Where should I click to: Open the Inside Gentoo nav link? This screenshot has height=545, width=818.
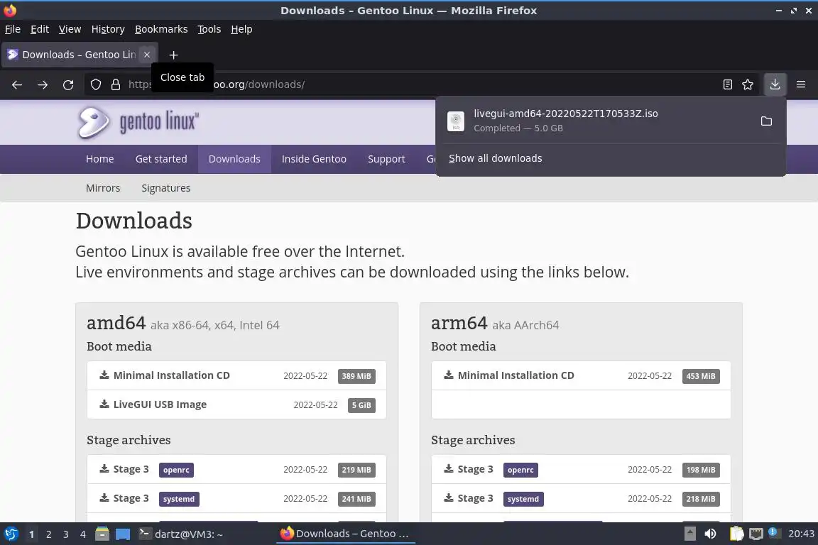coord(314,159)
